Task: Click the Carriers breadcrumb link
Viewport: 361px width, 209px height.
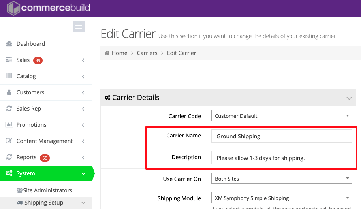Action: (x=147, y=53)
